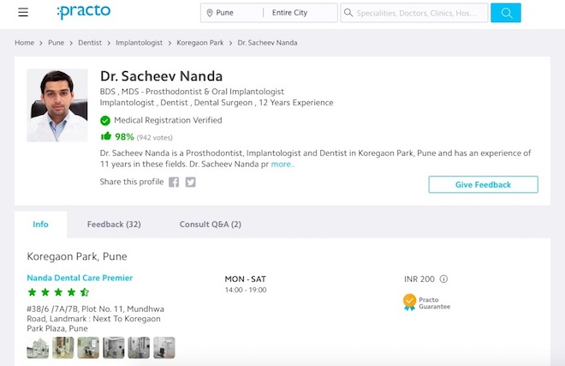The image size is (565, 366).
Task: Switch to the Consult Q&A (2) tab
Action: coord(210,225)
